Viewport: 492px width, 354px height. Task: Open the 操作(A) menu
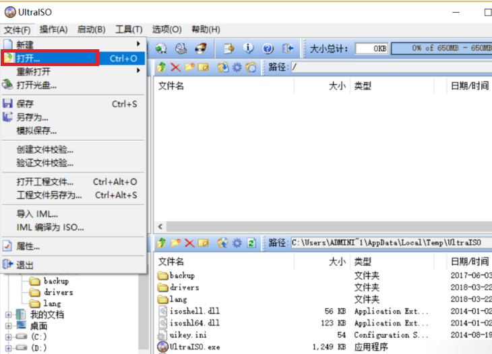point(53,30)
